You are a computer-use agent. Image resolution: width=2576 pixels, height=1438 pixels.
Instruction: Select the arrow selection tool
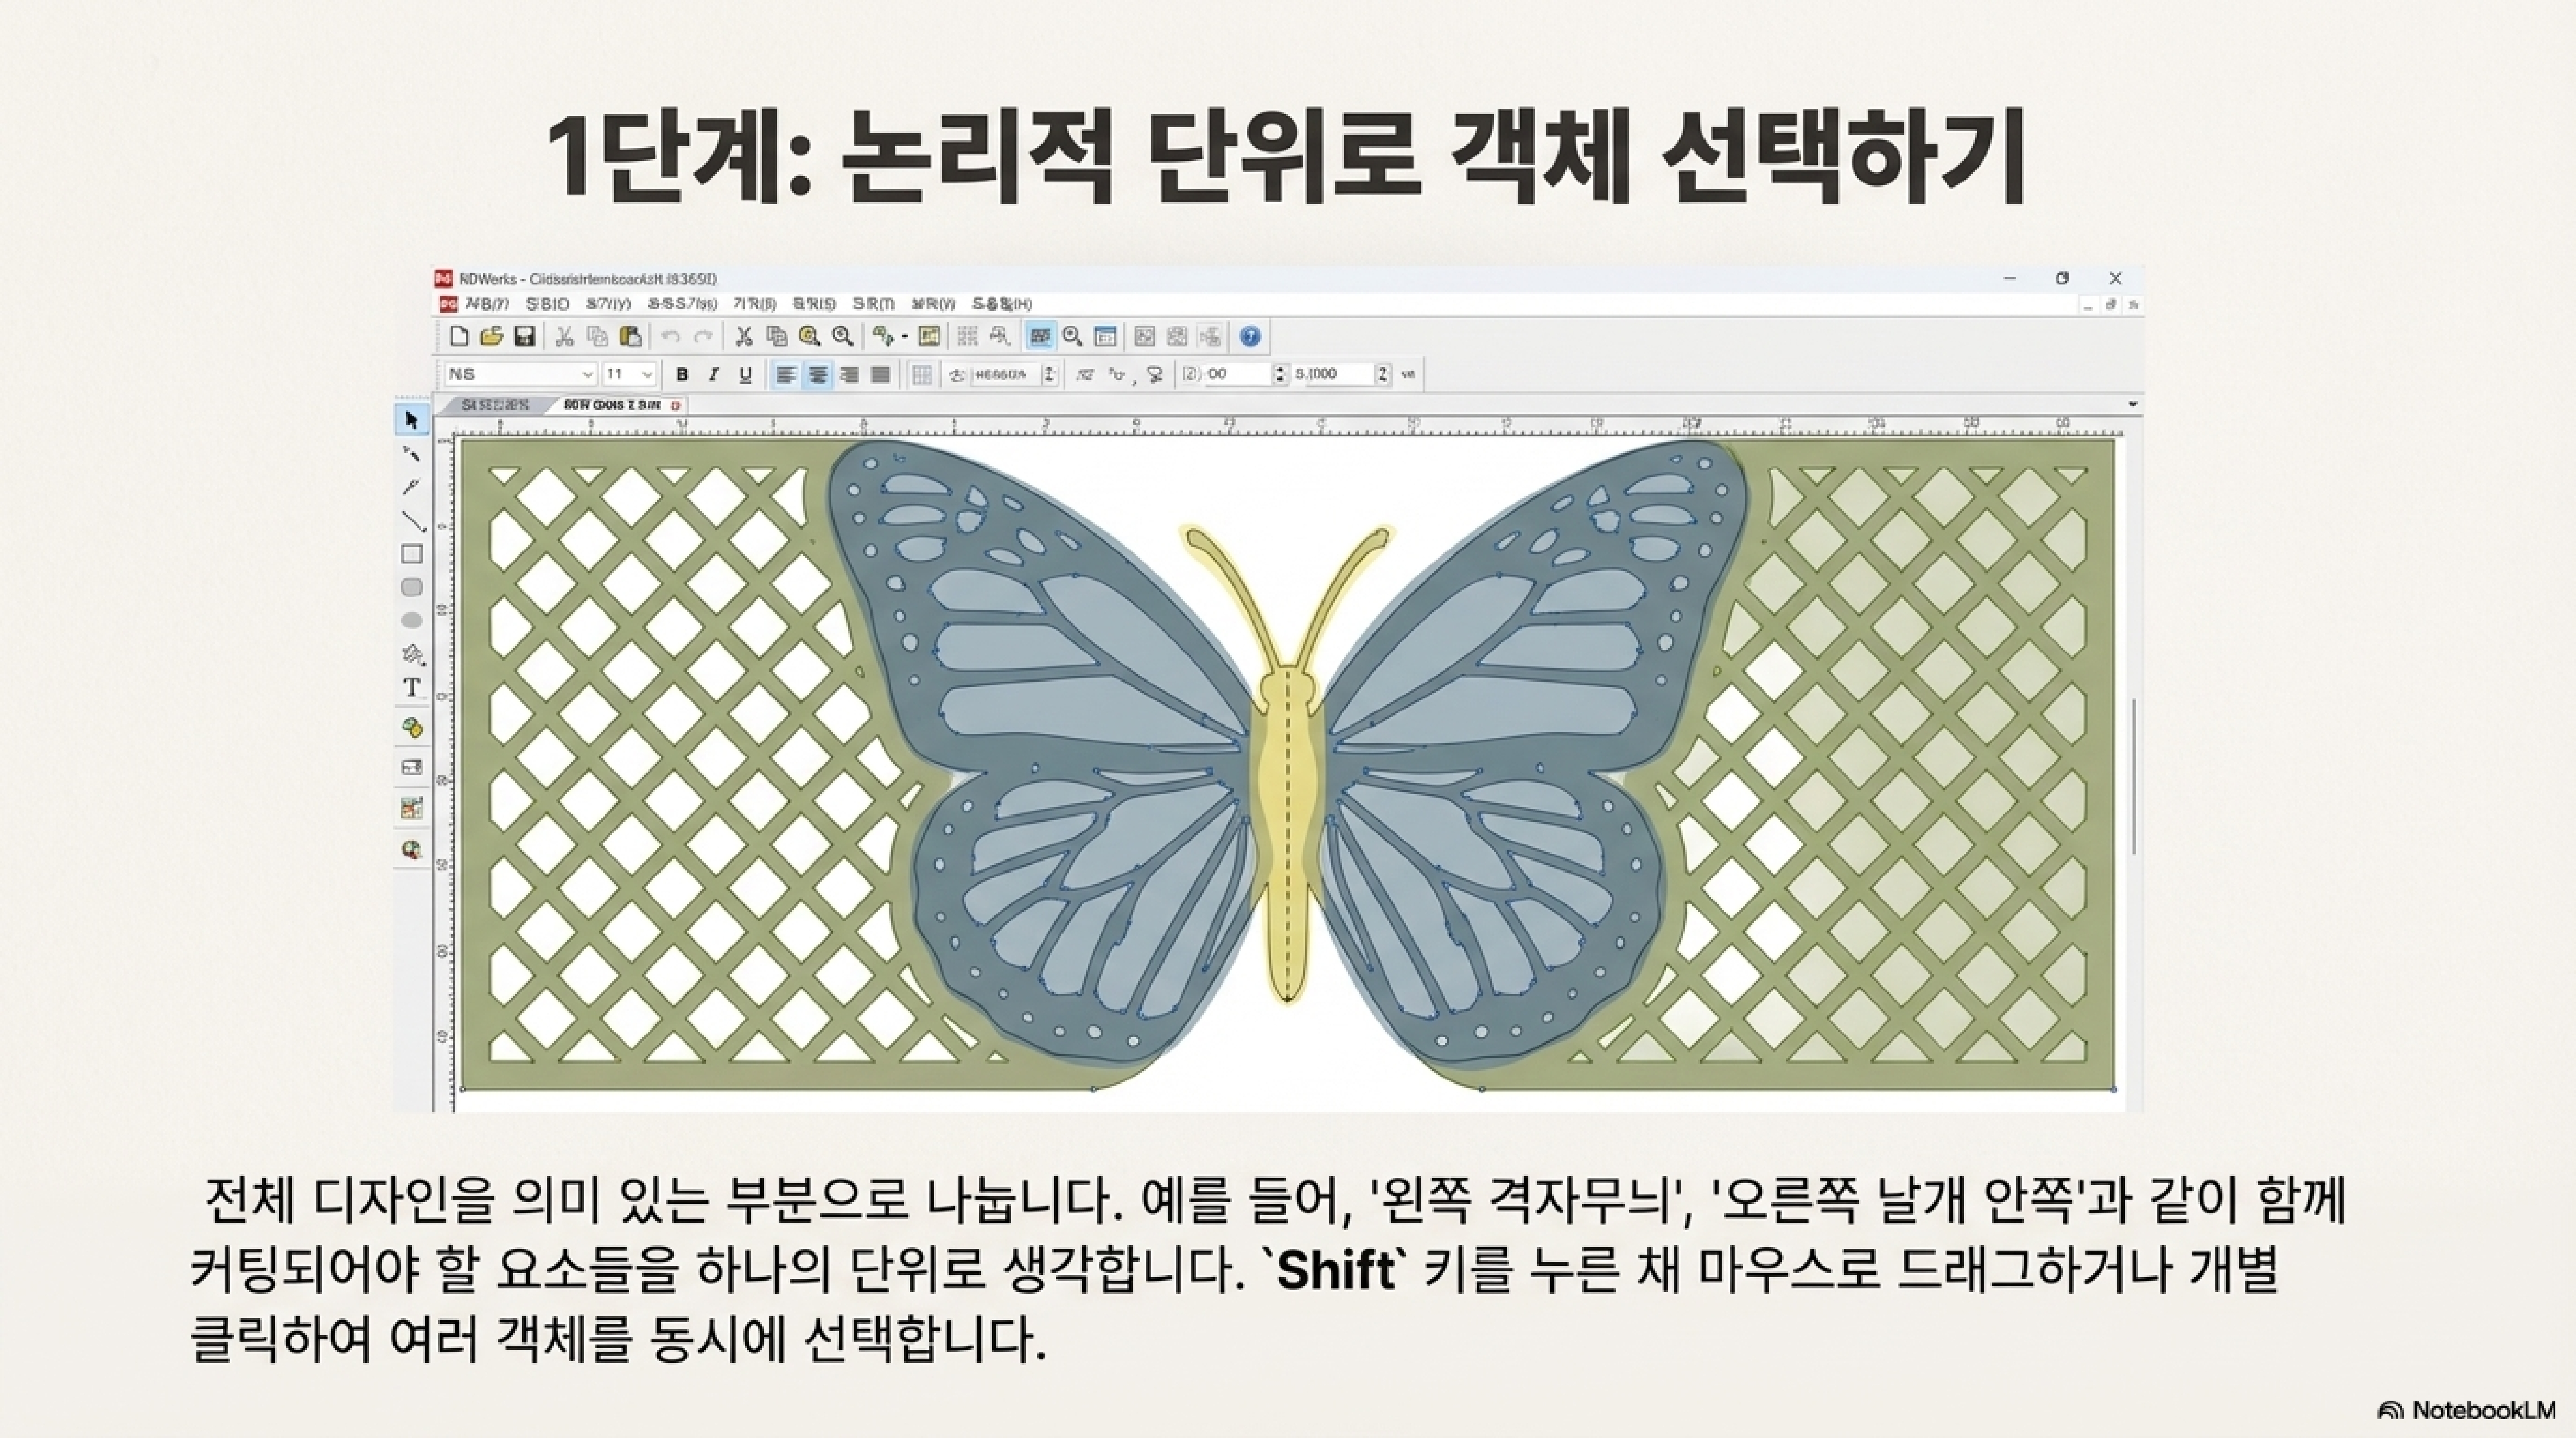click(x=411, y=420)
